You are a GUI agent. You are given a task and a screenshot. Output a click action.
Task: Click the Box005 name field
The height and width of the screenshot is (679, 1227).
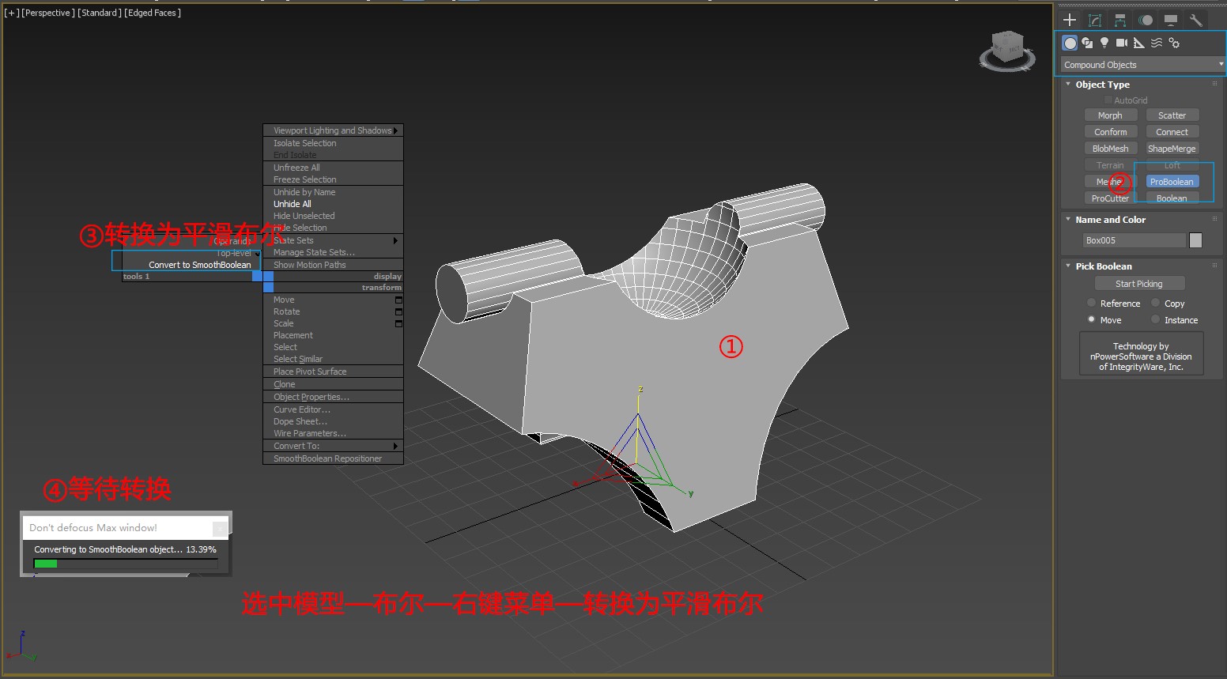click(1134, 240)
